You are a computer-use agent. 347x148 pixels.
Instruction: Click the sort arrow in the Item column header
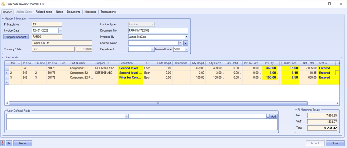[19, 63]
